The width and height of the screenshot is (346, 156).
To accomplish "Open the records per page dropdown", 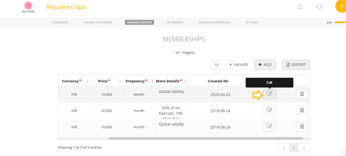I will tap(222, 65).
